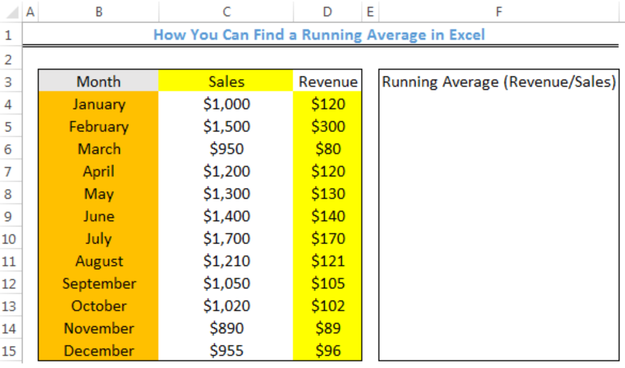Select the Month header cell
Viewport: 625px width, 368px height.
point(98,81)
